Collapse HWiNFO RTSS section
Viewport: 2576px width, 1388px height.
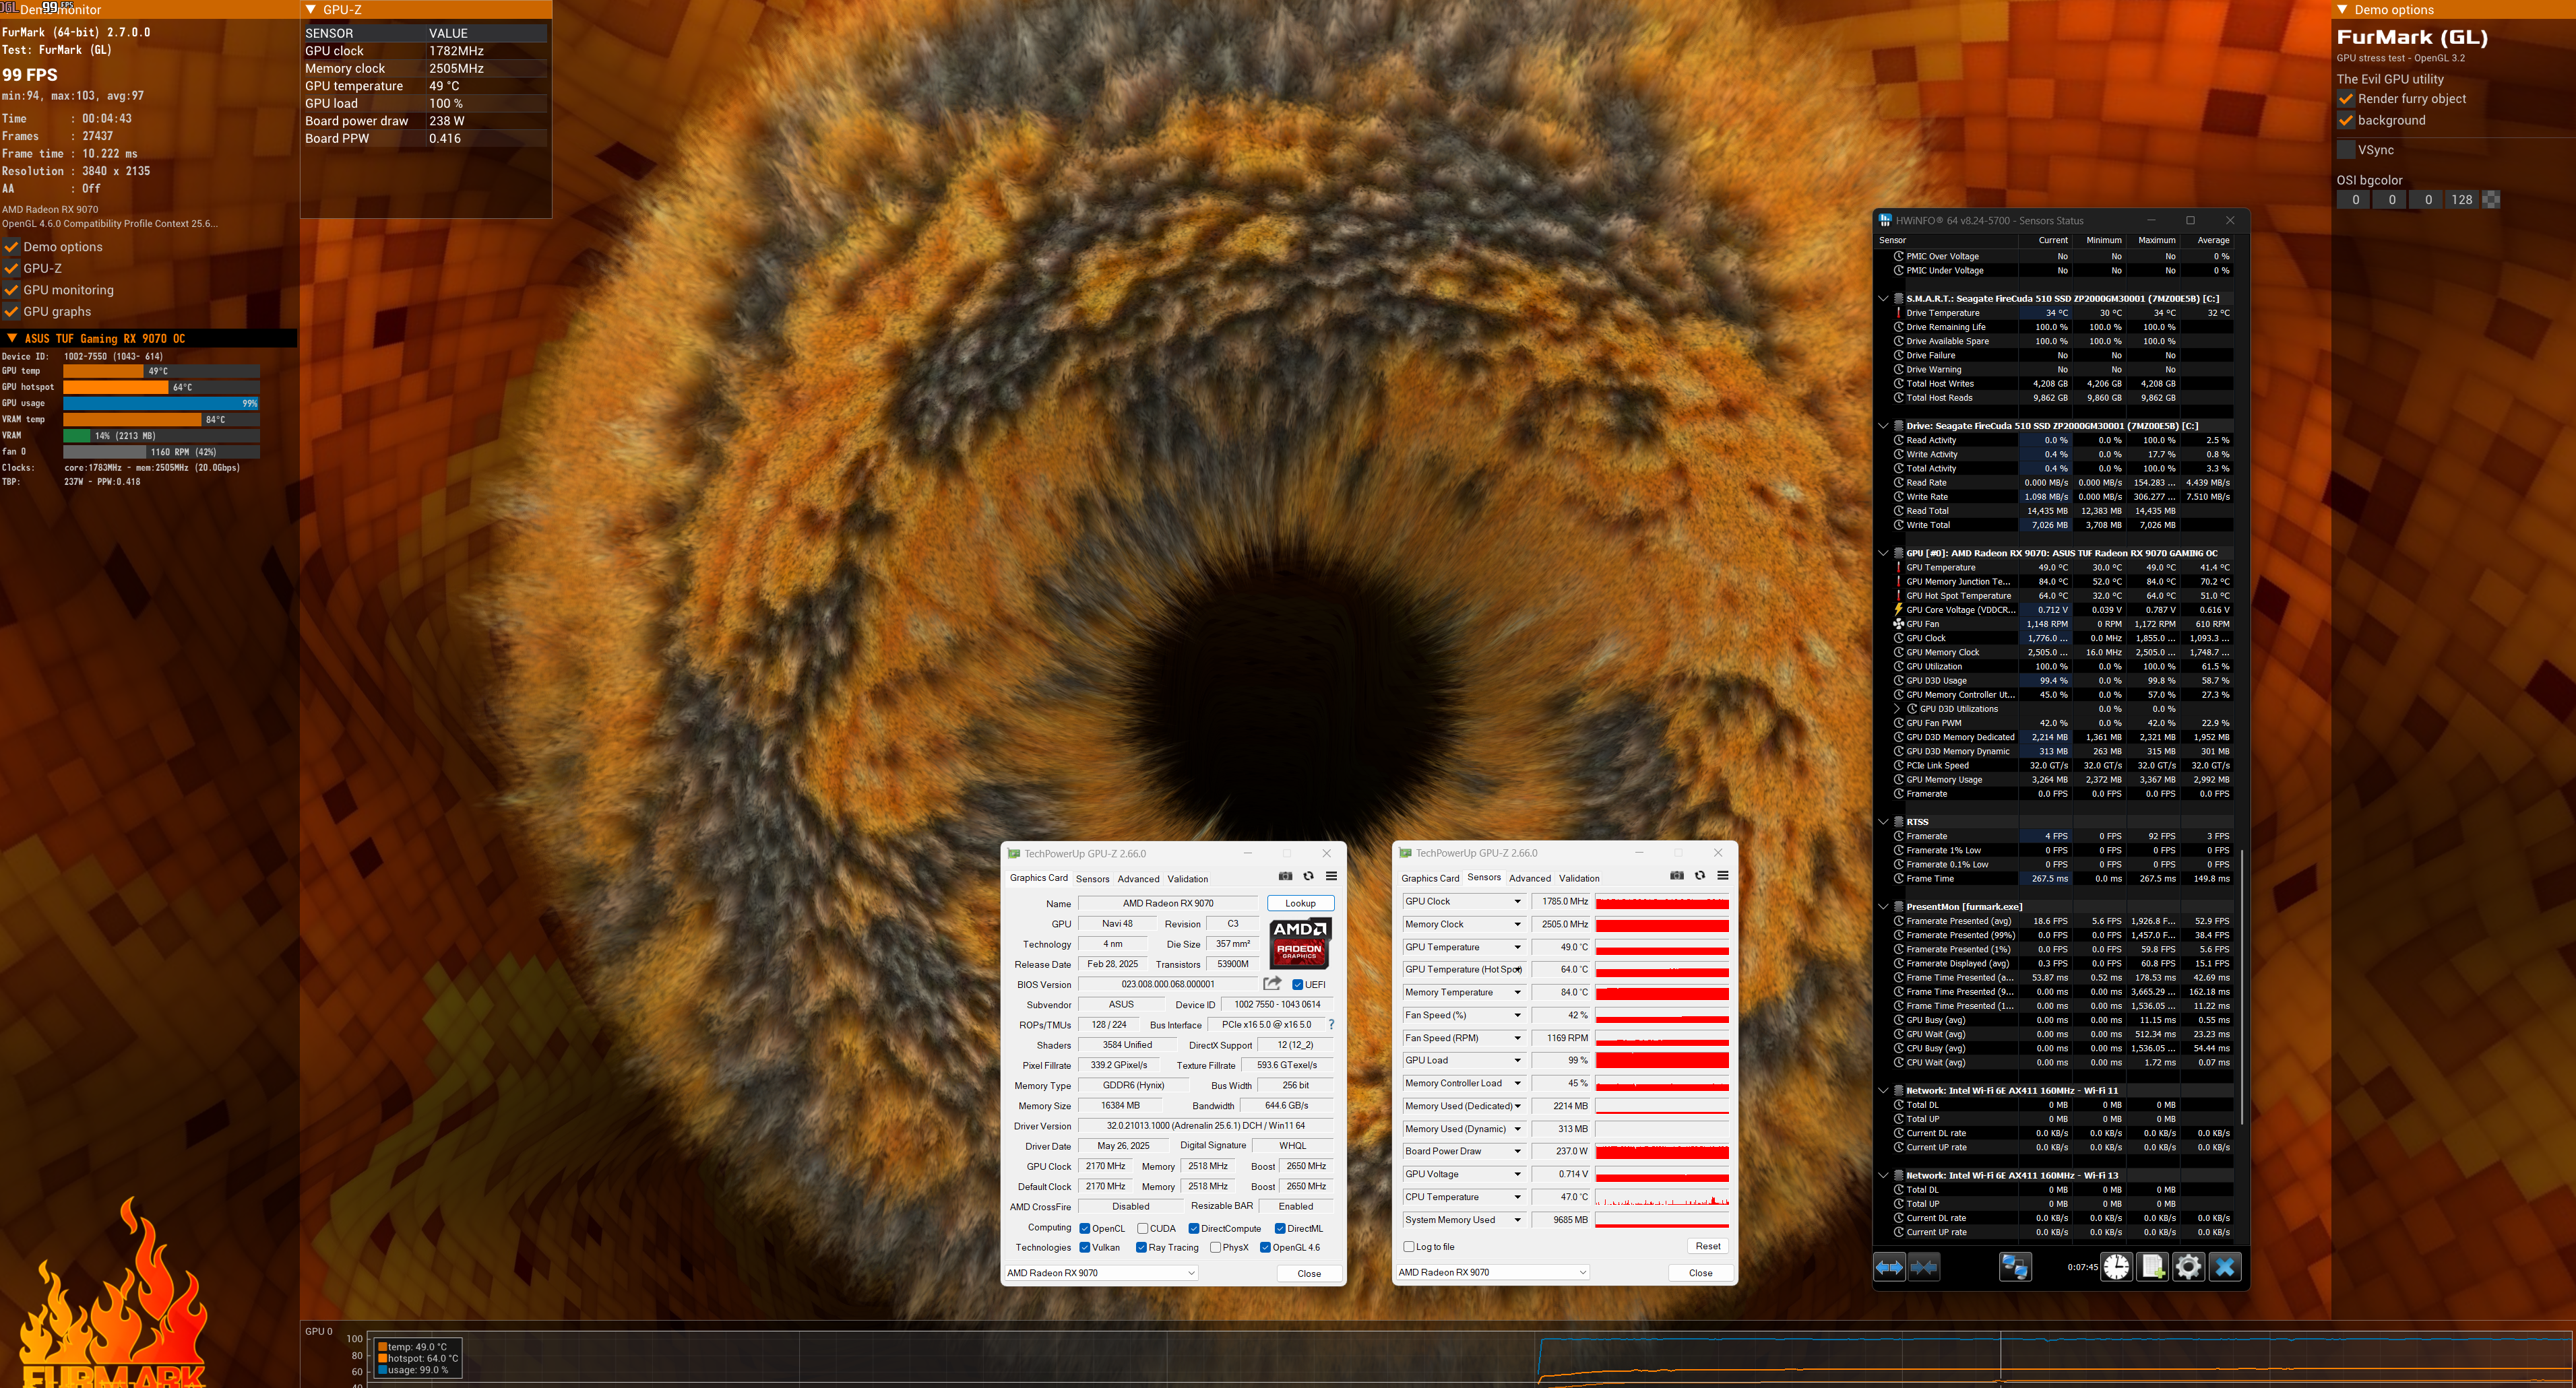(x=1884, y=822)
